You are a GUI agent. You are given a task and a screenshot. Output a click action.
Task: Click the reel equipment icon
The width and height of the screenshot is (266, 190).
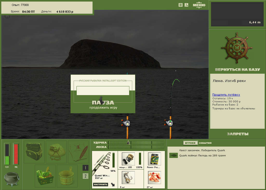(x=128, y=159)
